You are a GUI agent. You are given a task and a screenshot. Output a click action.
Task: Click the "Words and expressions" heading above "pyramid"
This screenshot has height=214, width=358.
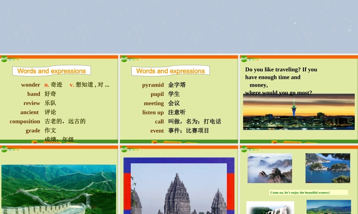[170, 71]
